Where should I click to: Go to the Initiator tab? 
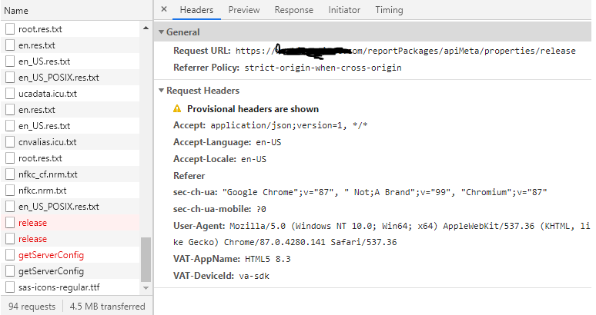point(343,10)
